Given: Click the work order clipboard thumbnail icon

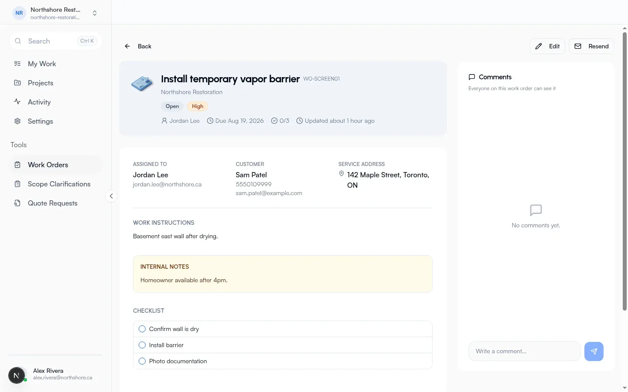Looking at the screenshot, I should pos(142,84).
